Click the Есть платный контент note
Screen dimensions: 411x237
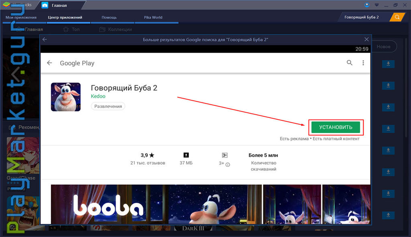336,138
